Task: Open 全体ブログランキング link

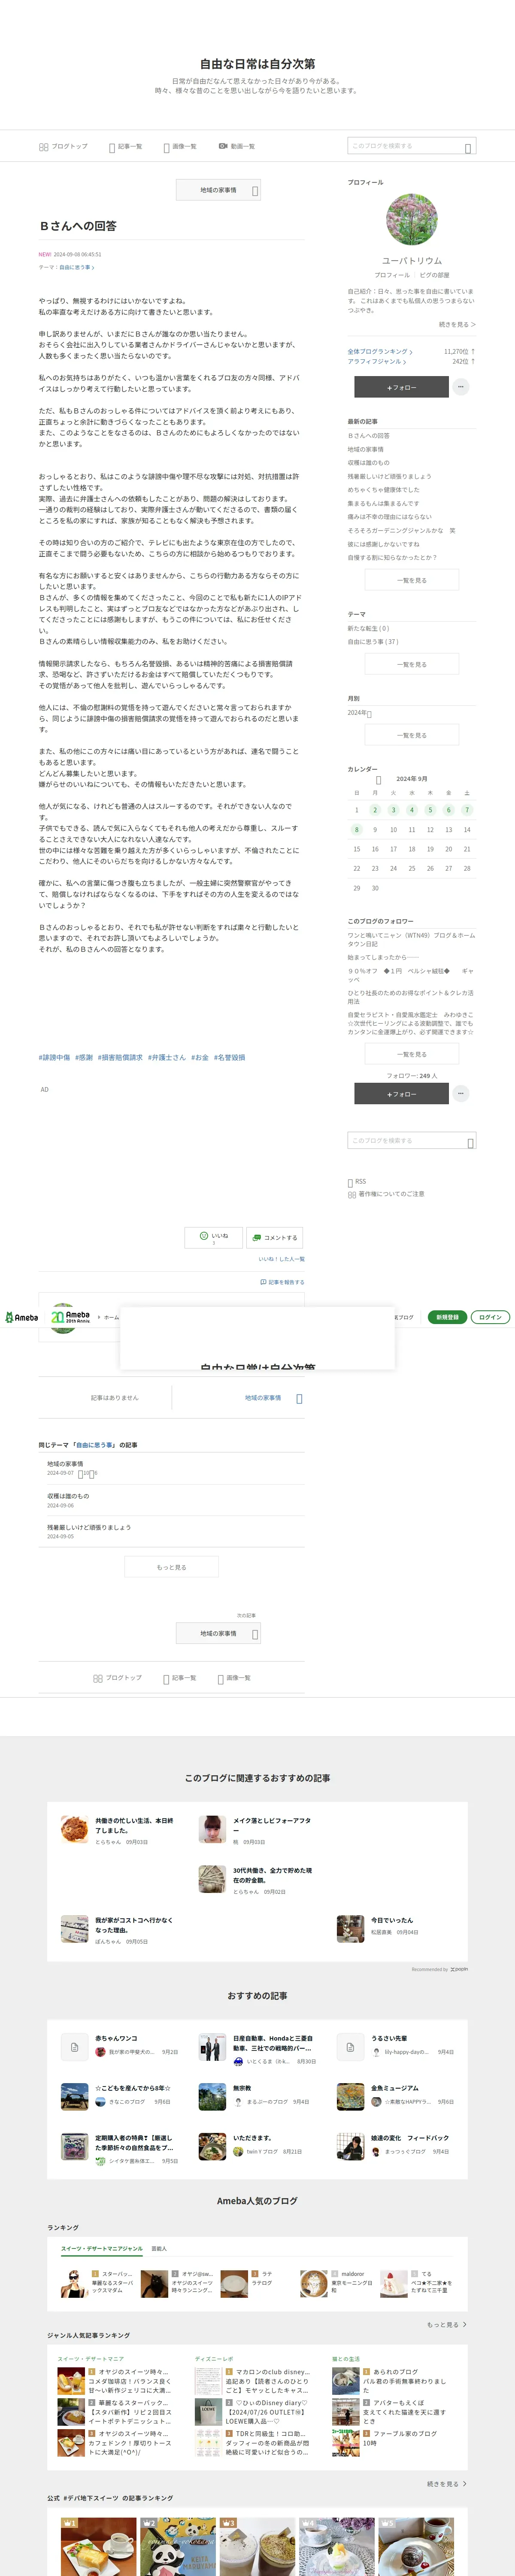Action: click(380, 352)
